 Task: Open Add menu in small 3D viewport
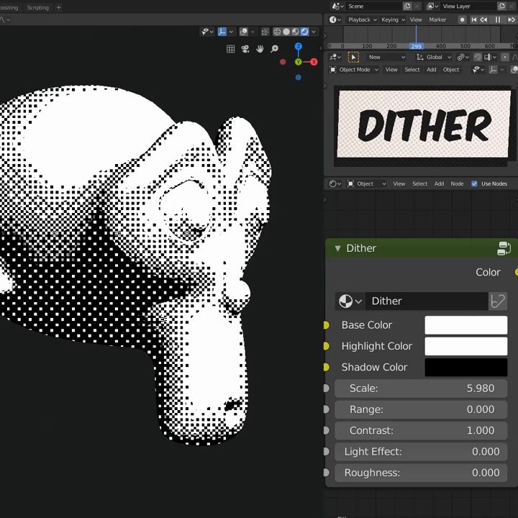click(x=432, y=70)
